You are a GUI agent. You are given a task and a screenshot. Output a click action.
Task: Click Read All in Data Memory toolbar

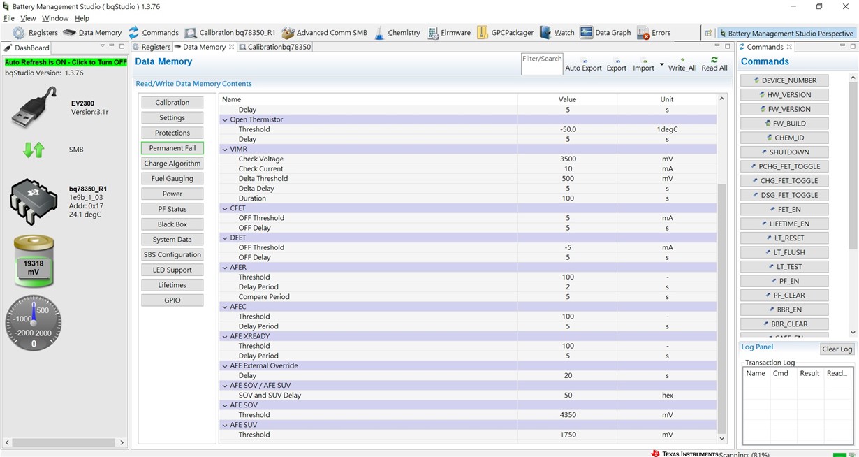714,64
